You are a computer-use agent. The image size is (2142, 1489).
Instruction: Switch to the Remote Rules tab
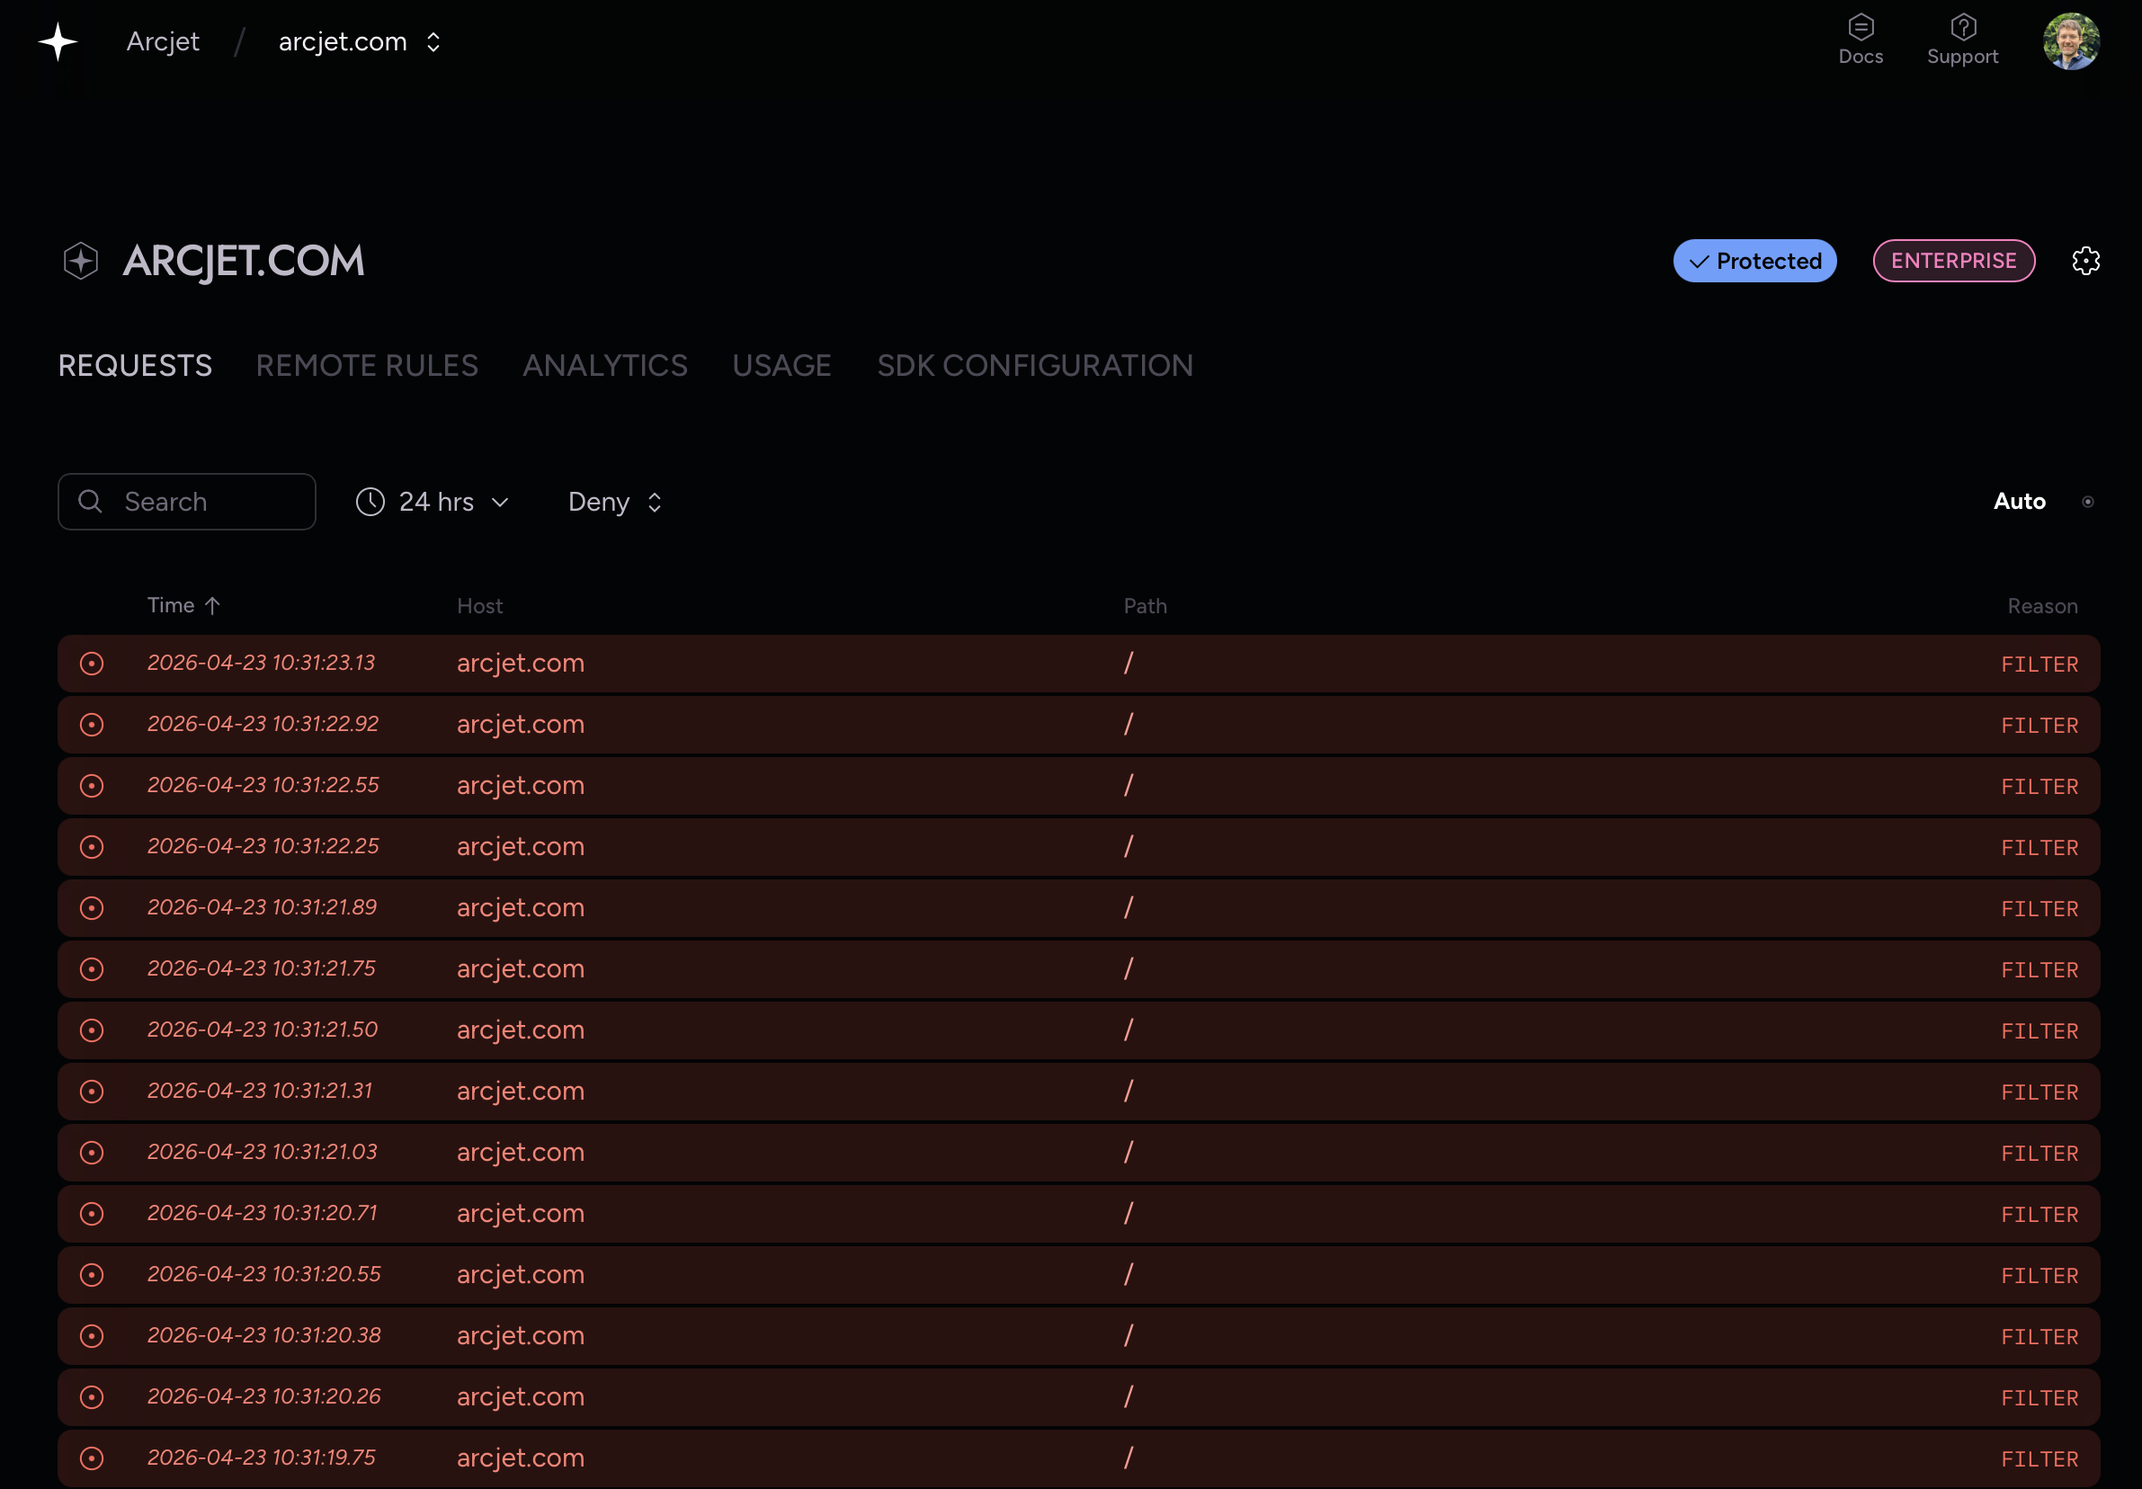click(x=367, y=365)
